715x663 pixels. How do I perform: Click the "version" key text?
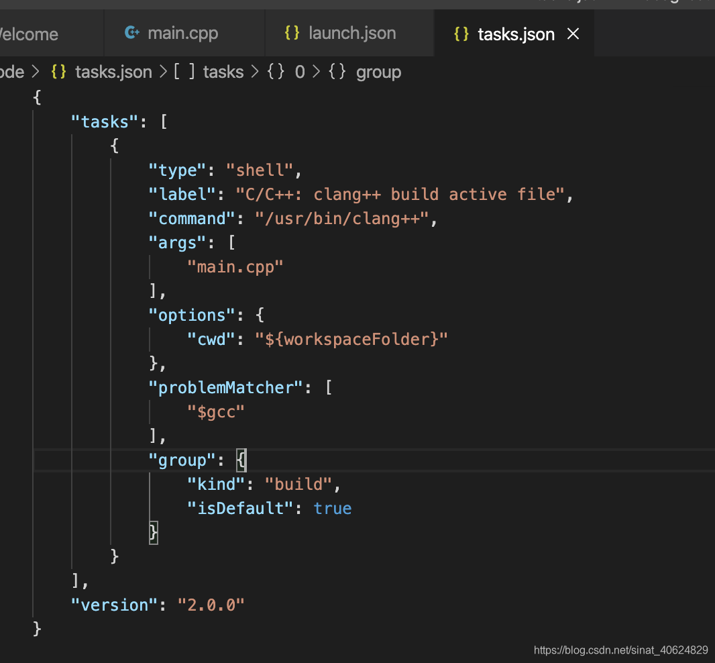115,605
